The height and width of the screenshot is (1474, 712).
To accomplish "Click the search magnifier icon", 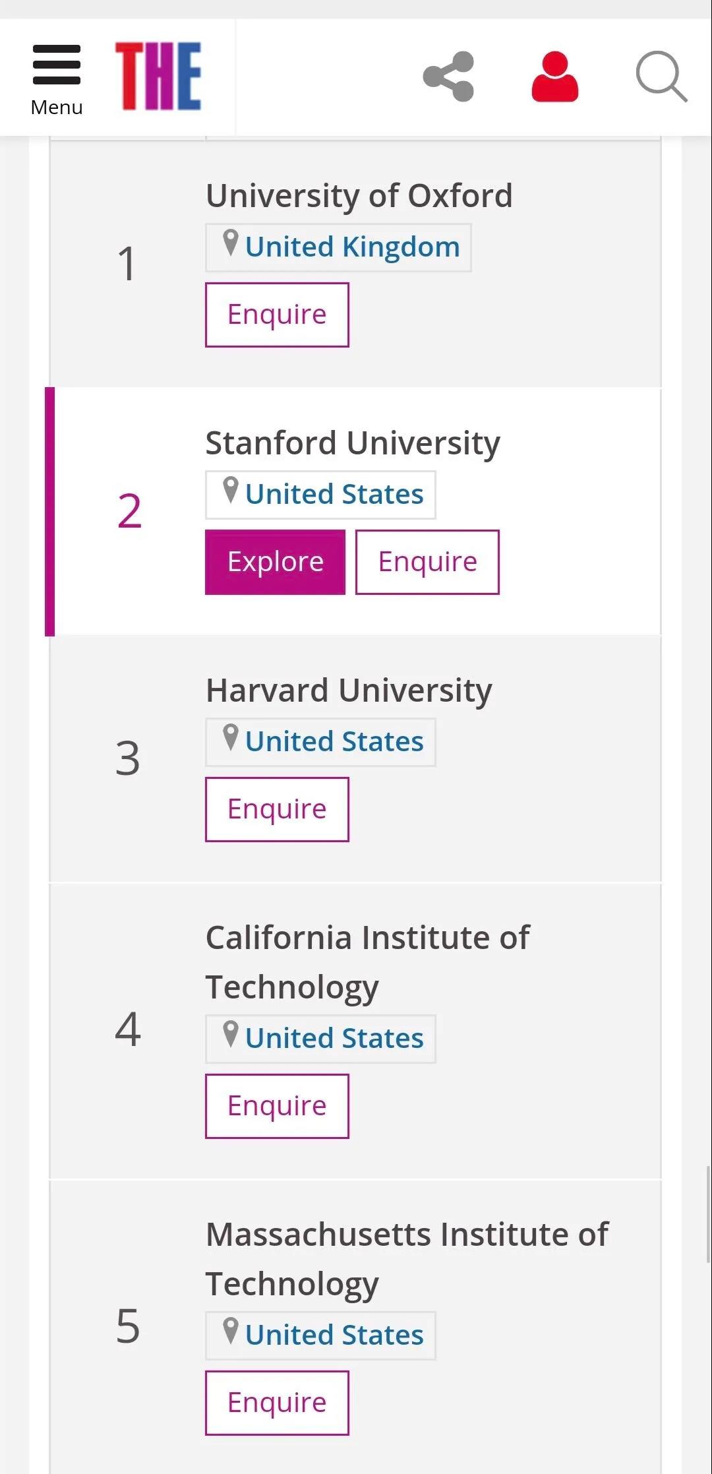I will click(x=661, y=77).
